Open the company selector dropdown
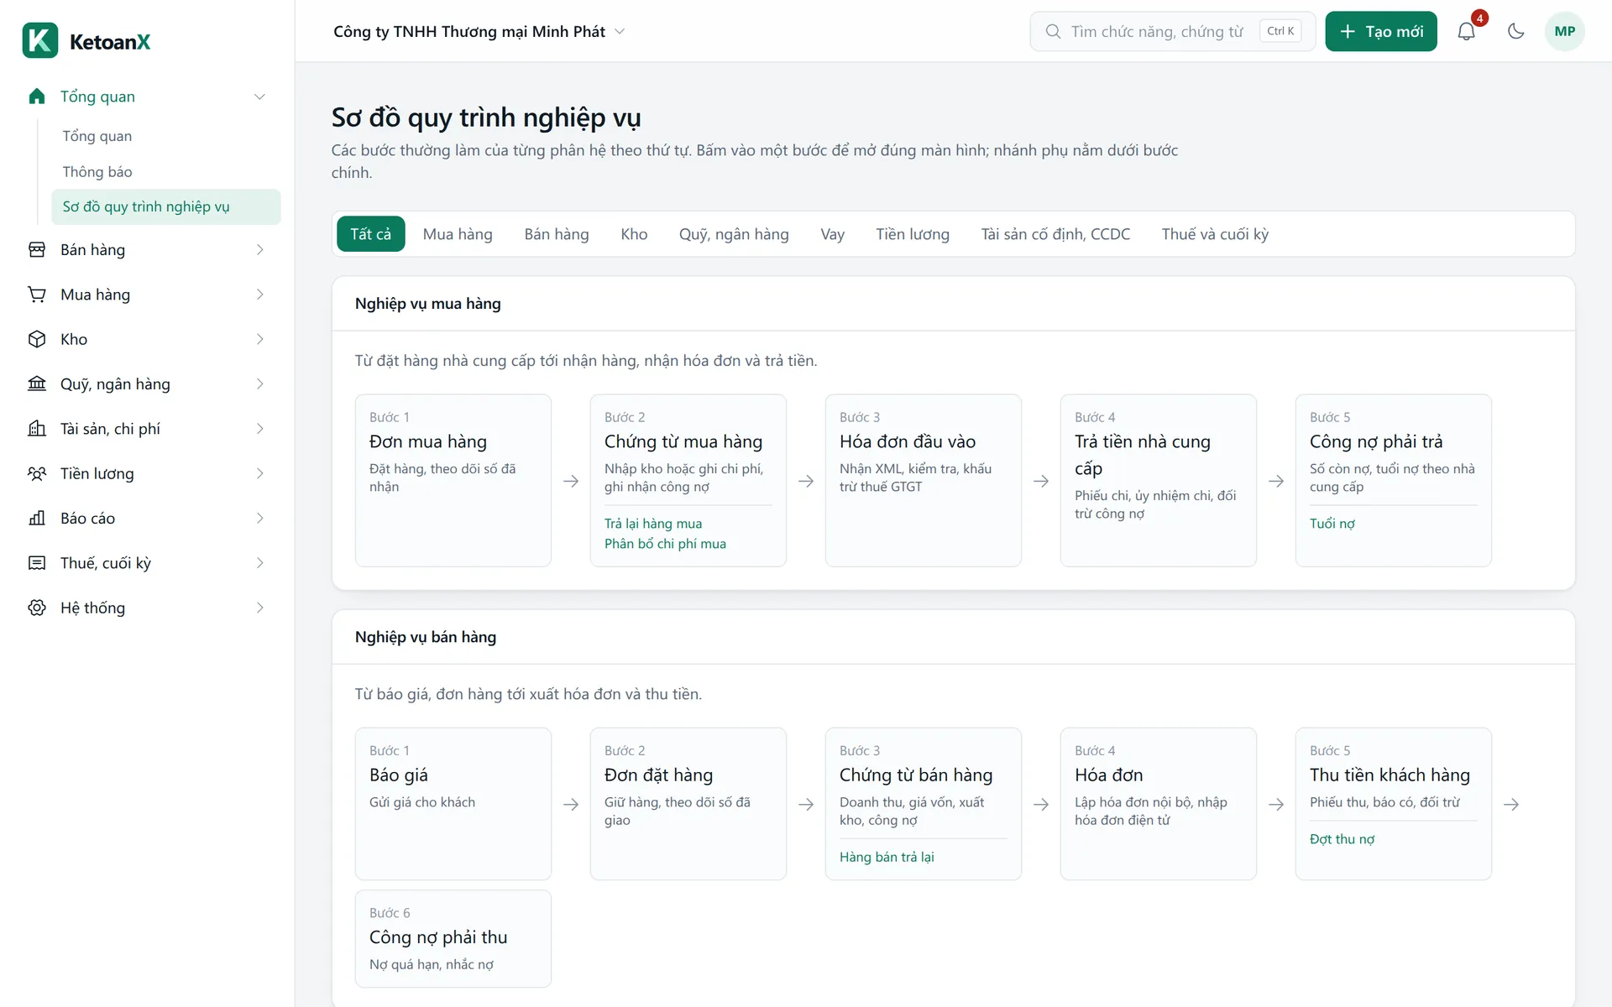 click(x=479, y=31)
